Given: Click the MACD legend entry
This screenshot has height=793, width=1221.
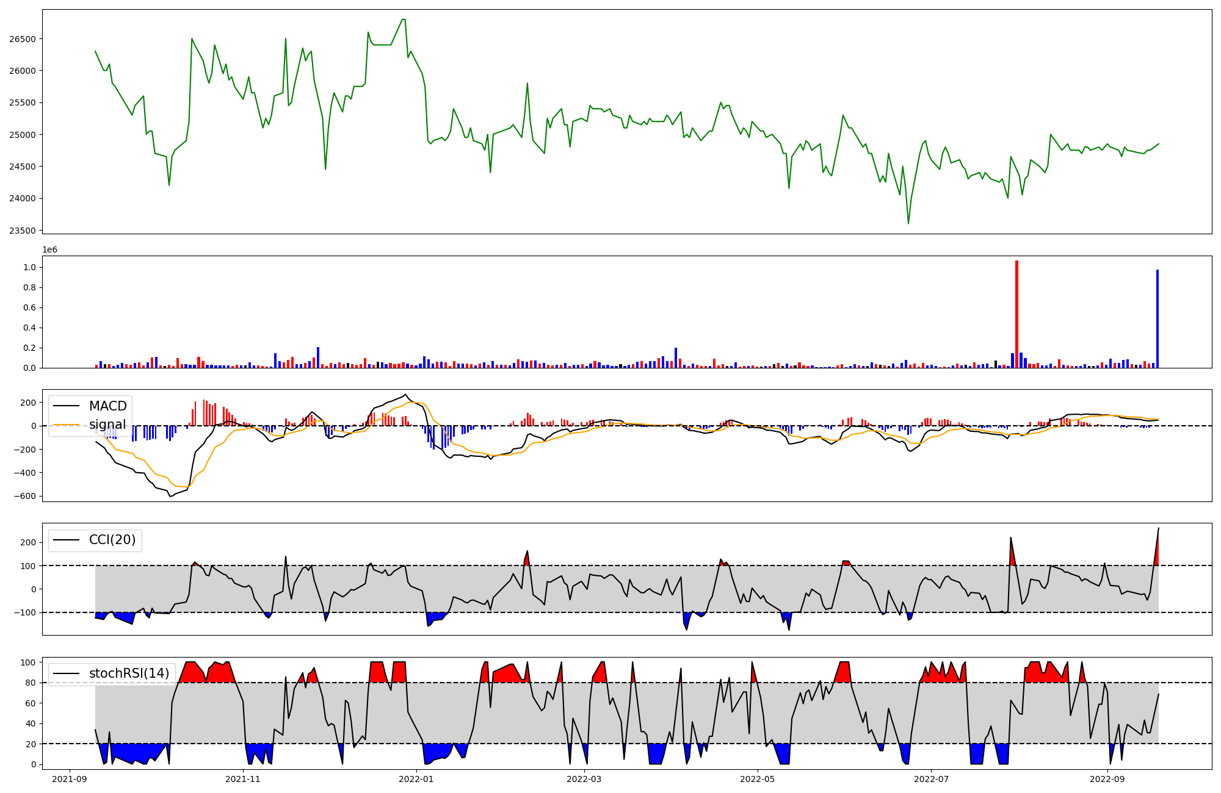Looking at the screenshot, I should click(x=107, y=406).
